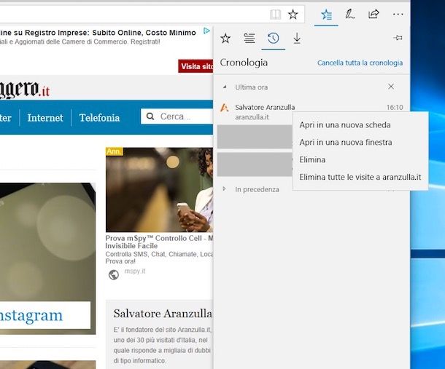Image resolution: width=445 pixels, height=369 pixels.
Task: Click the 'mspy.it' ad source link
Action: (134, 271)
